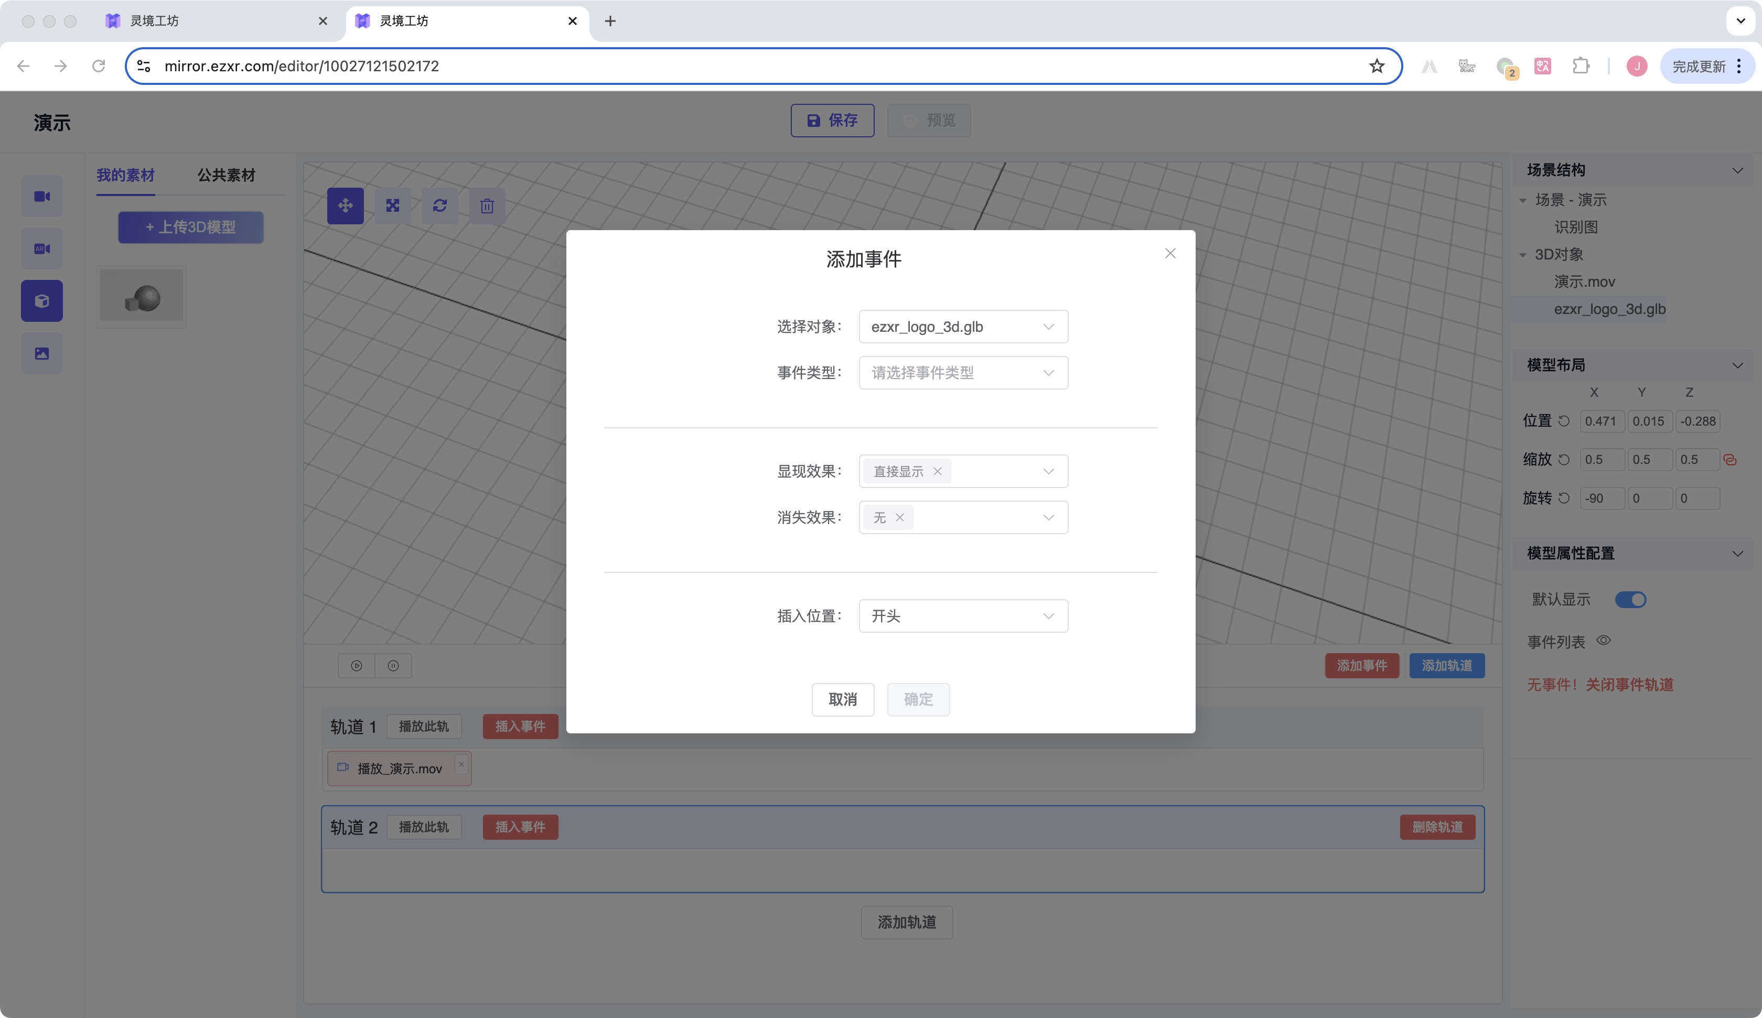Select 演示.mov in scene tree
The width and height of the screenshot is (1762, 1018).
(x=1584, y=282)
